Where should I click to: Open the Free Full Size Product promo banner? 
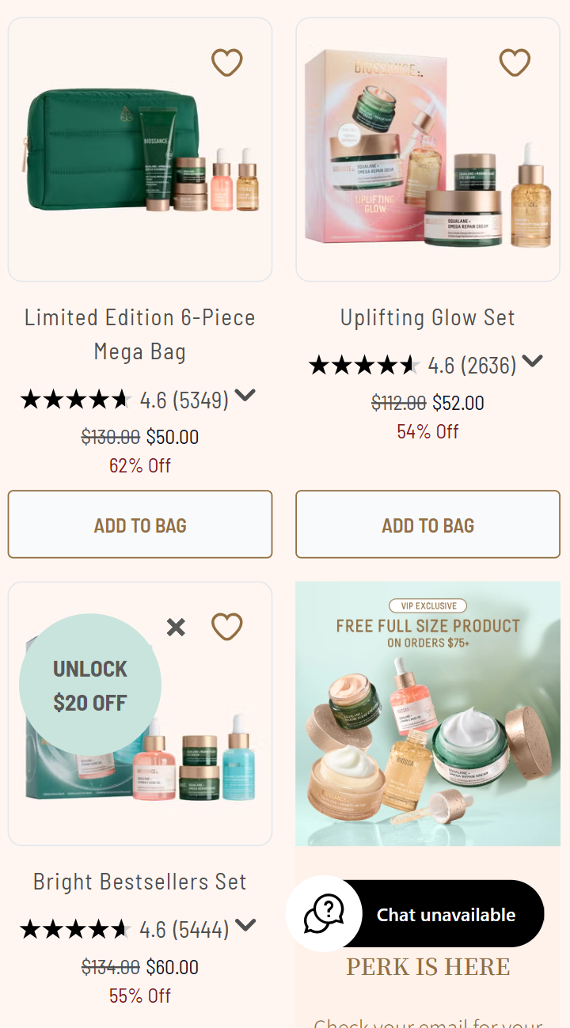427,712
